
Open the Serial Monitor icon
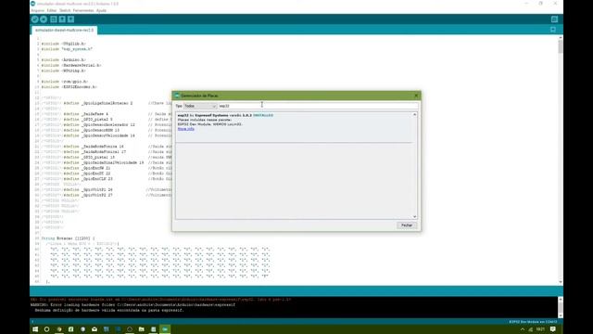(554, 19)
